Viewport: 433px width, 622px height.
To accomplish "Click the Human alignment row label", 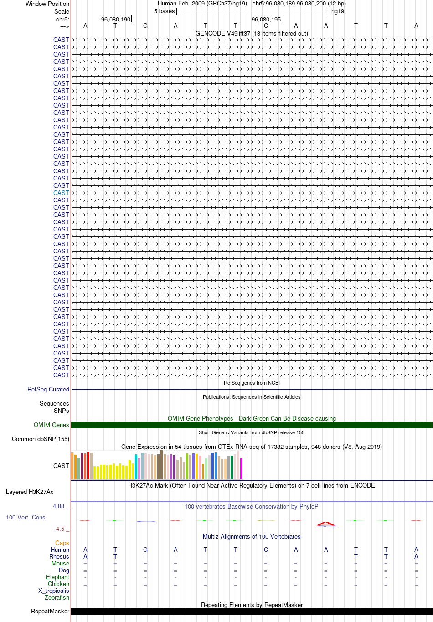I will pos(60,550).
